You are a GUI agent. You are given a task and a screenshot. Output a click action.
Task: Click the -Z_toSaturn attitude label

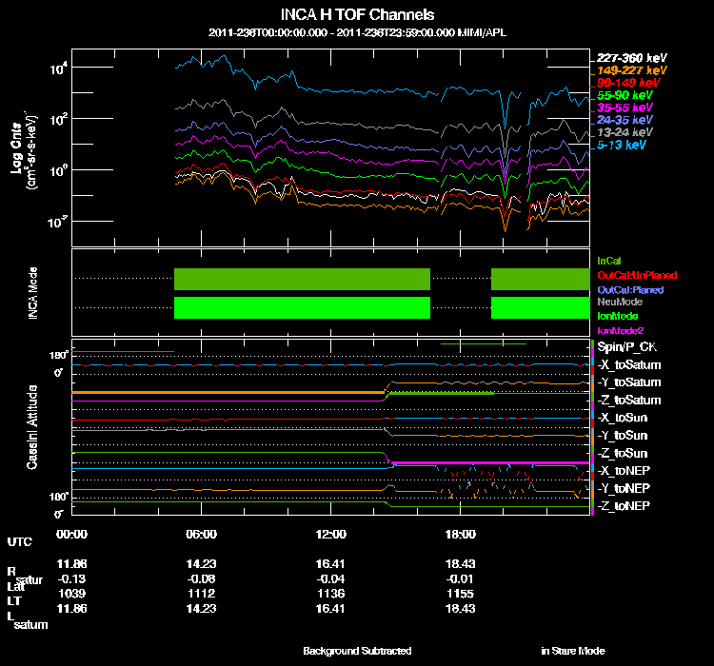pyautogui.click(x=629, y=401)
